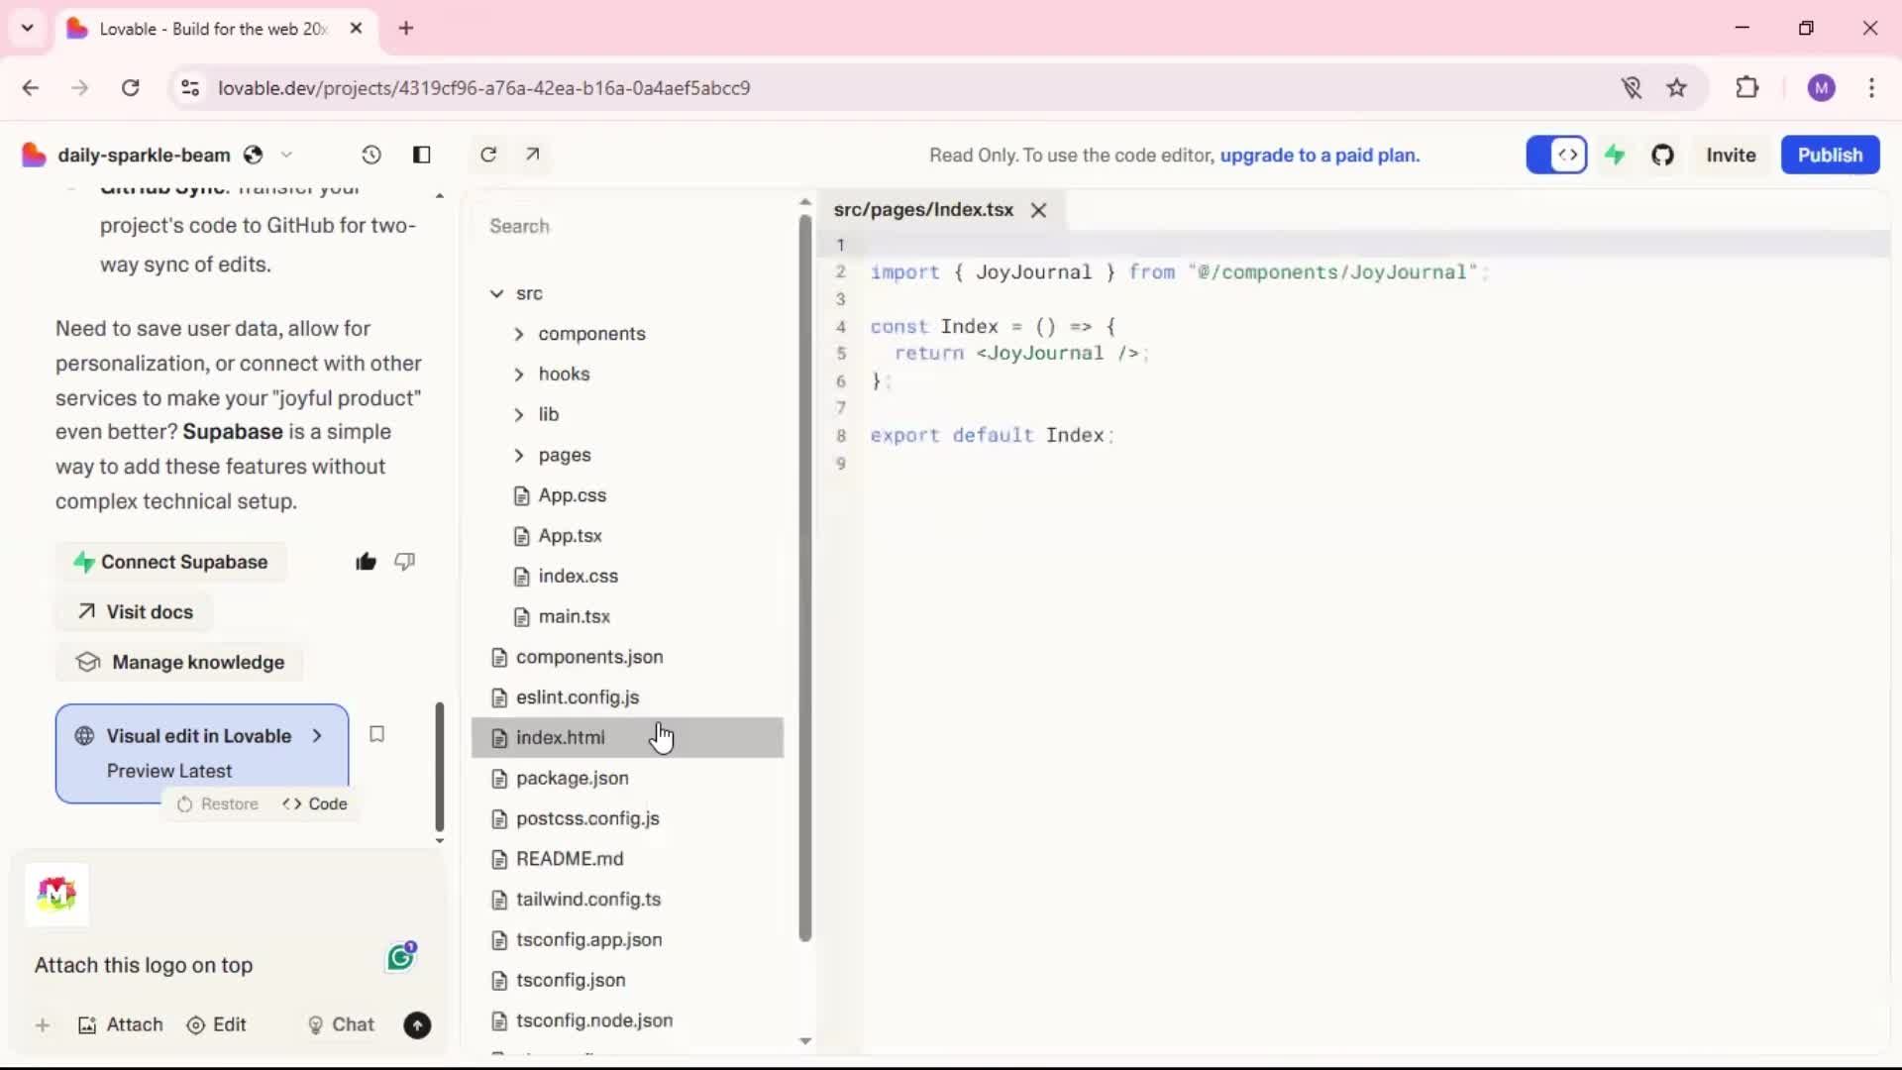
Task: Open the tsconfig.node.json file
Action: (628, 1020)
